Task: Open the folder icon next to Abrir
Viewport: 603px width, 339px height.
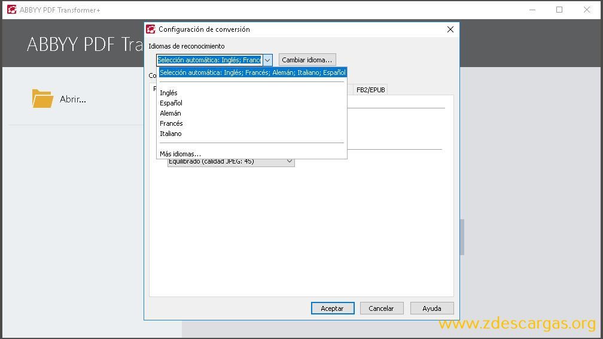Action: point(42,99)
